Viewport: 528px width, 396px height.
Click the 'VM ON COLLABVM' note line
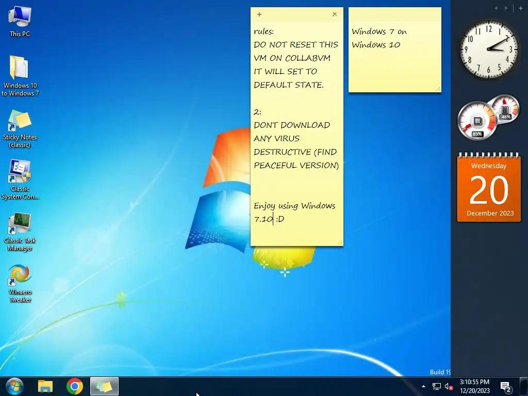click(x=292, y=58)
